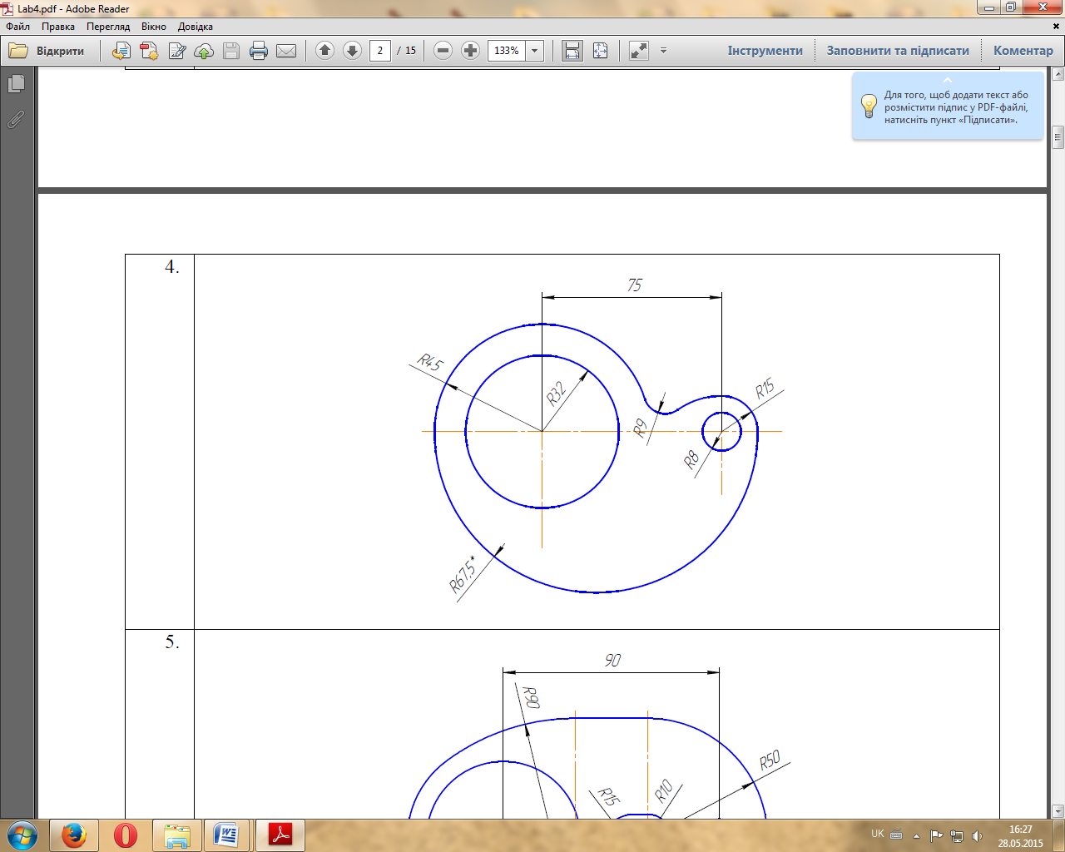Viewport: 1065px width, 852px height.
Task: Click the task number 4. cell
Action: (160, 442)
